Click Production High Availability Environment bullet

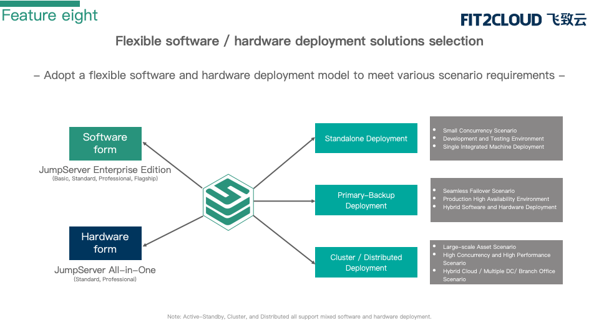(496, 199)
